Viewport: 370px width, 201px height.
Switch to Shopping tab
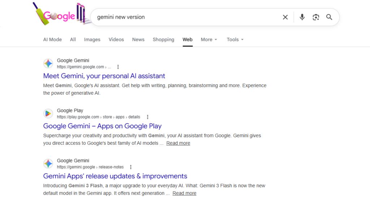point(163,40)
